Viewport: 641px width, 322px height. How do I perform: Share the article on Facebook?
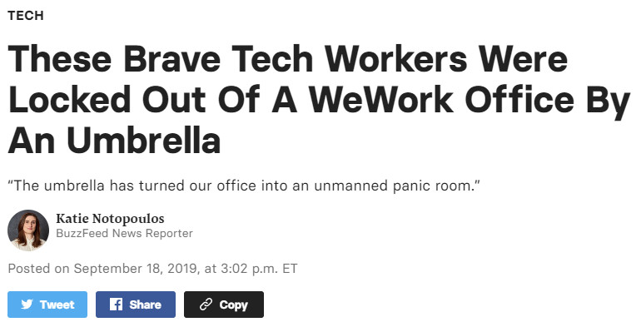pyautogui.click(x=136, y=305)
